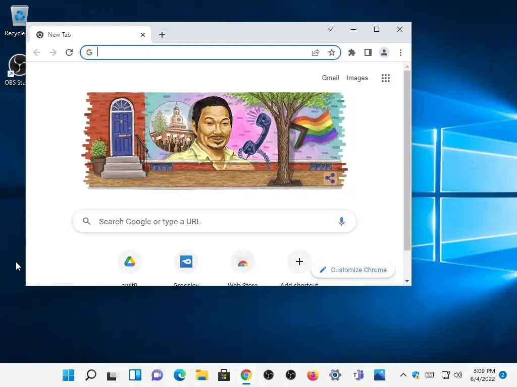Switch to Chrome on taskbar
This screenshot has height=387, width=517.
[246, 375]
